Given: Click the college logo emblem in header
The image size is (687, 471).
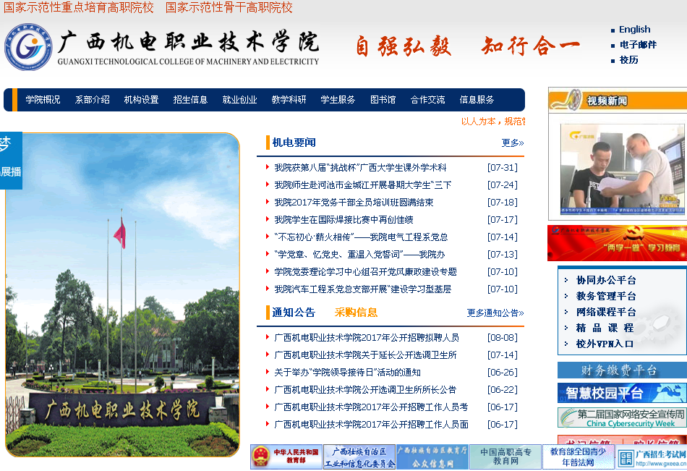Looking at the screenshot, I should 28,47.
